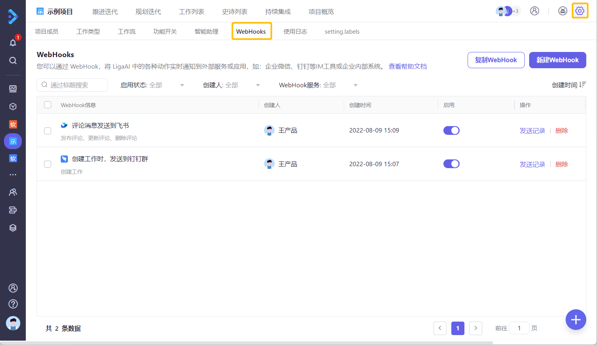Click the 新建WebHook button
This screenshot has height=345, width=597.
pyautogui.click(x=557, y=60)
